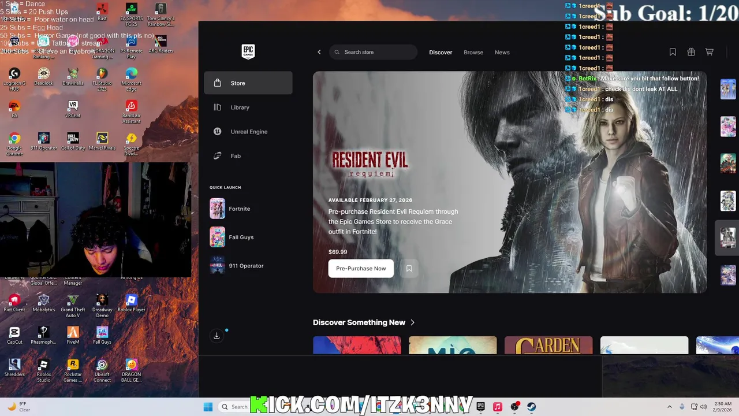The height and width of the screenshot is (416, 739).
Task: Select the first carousel thumbnail on the right
Action: point(728,89)
